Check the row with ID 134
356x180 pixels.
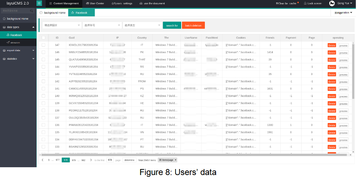pos(43,140)
